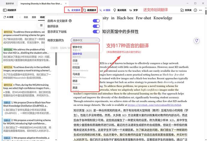Screen dimensions: 207x141
Task: Click the left panel scrollbar thumb
Action: point(56,59)
